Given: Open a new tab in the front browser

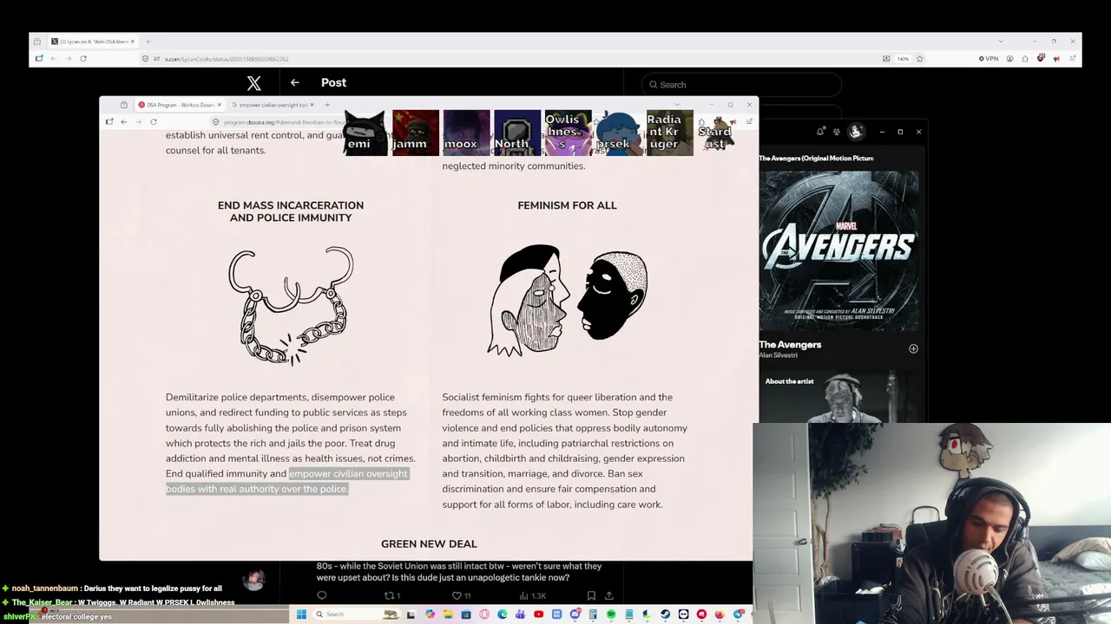Looking at the screenshot, I should point(327,105).
